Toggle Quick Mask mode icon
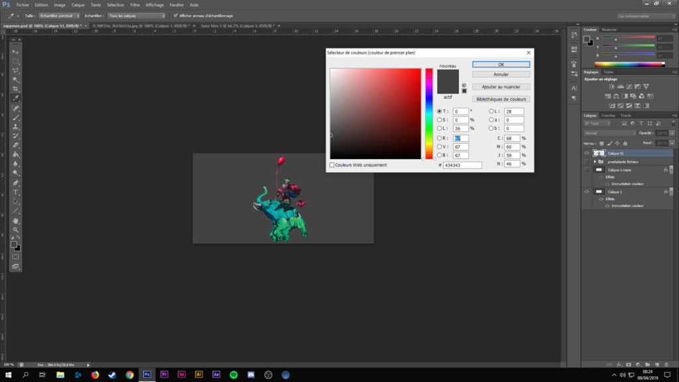Image resolution: width=679 pixels, height=382 pixels. 16,257
